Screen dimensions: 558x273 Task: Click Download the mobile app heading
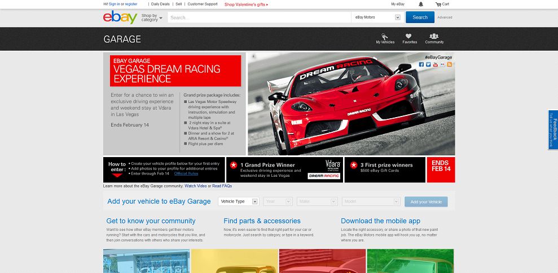click(x=380, y=221)
